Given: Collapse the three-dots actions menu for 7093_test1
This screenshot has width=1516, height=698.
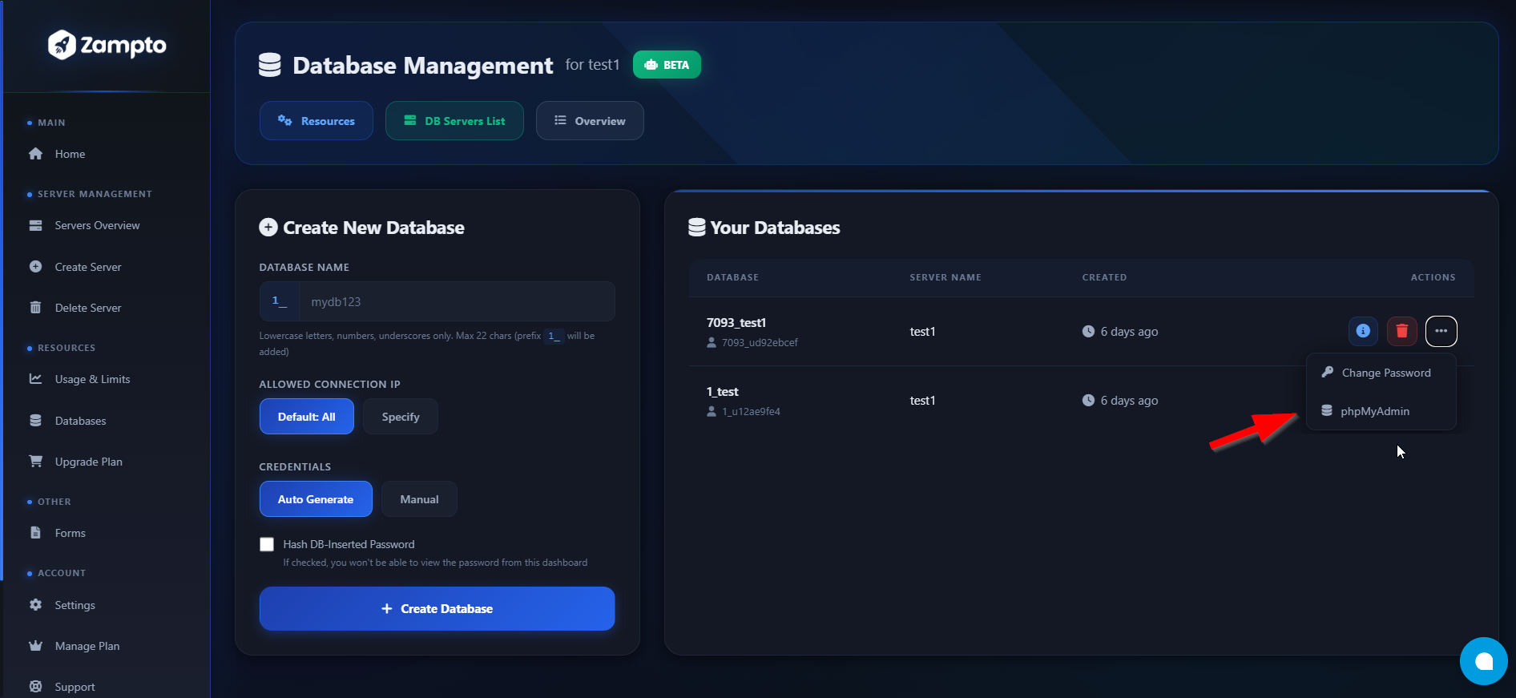Looking at the screenshot, I should 1441,331.
